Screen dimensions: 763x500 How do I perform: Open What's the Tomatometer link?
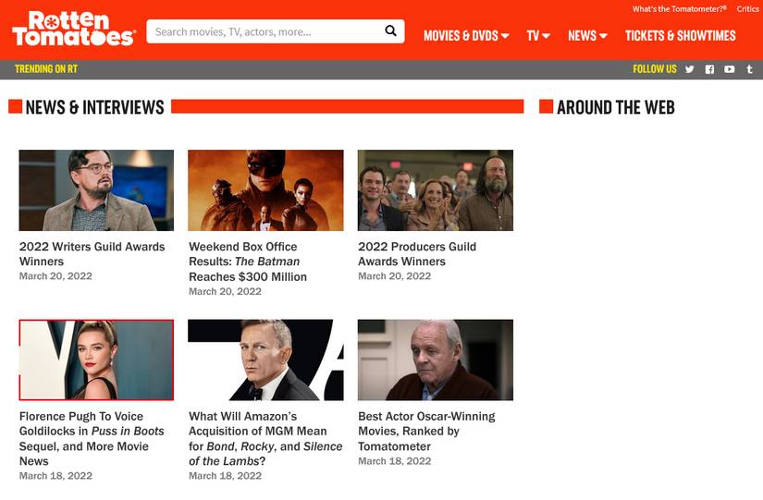click(x=680, y=8)
